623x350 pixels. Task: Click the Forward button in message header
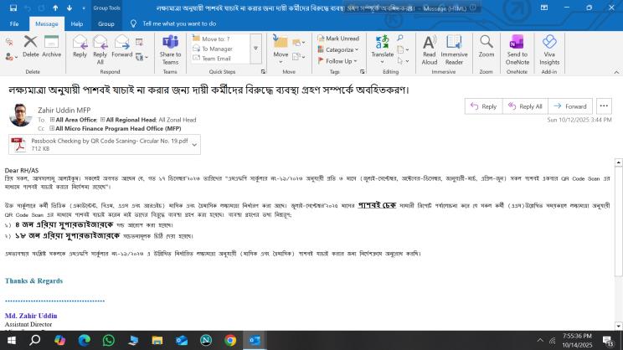click(569, 106)
